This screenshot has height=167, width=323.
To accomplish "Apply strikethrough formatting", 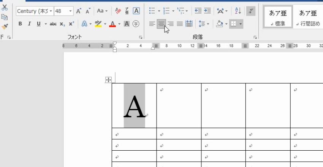I will tap(53, 24).
